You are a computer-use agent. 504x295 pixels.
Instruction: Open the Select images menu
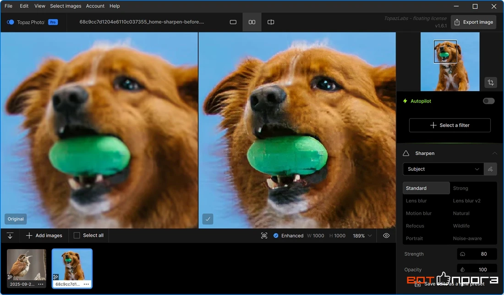[x=66, y=6]
